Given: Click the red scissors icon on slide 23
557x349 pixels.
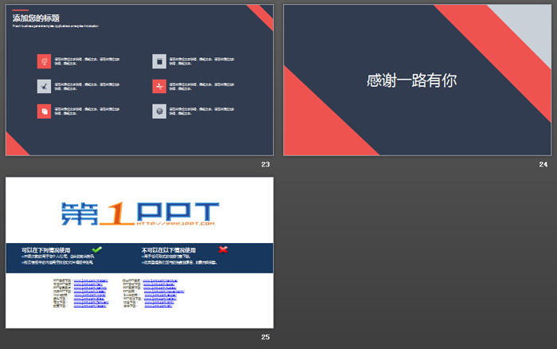Looking at the screenshot, I should tap(159, 86).
